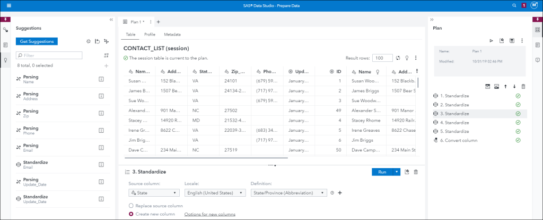Delete the 3. Standardize step via trash icon

point(416,172)
